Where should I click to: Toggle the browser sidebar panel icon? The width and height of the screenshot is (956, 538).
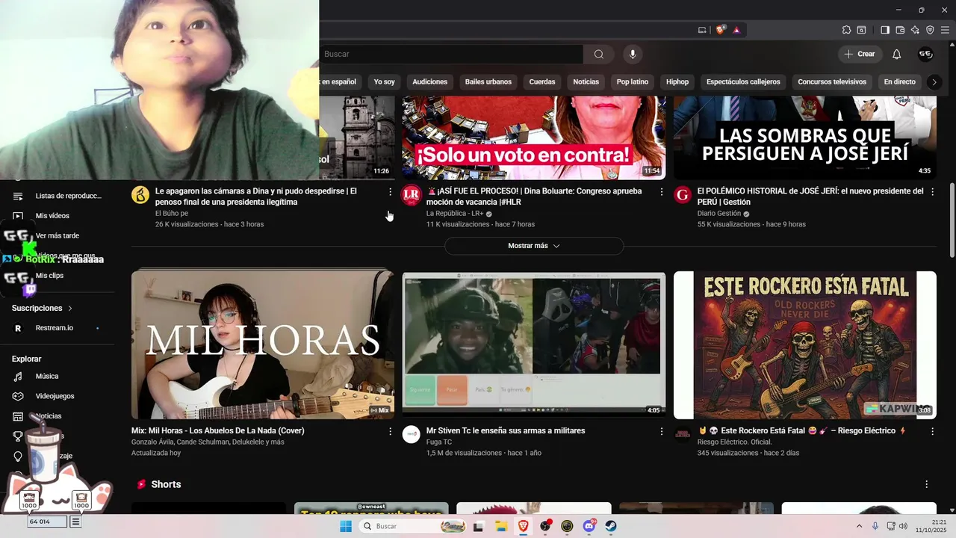(885, 30)
